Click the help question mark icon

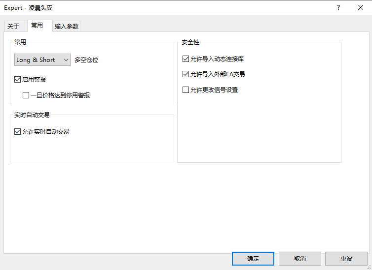coord(338,7)
